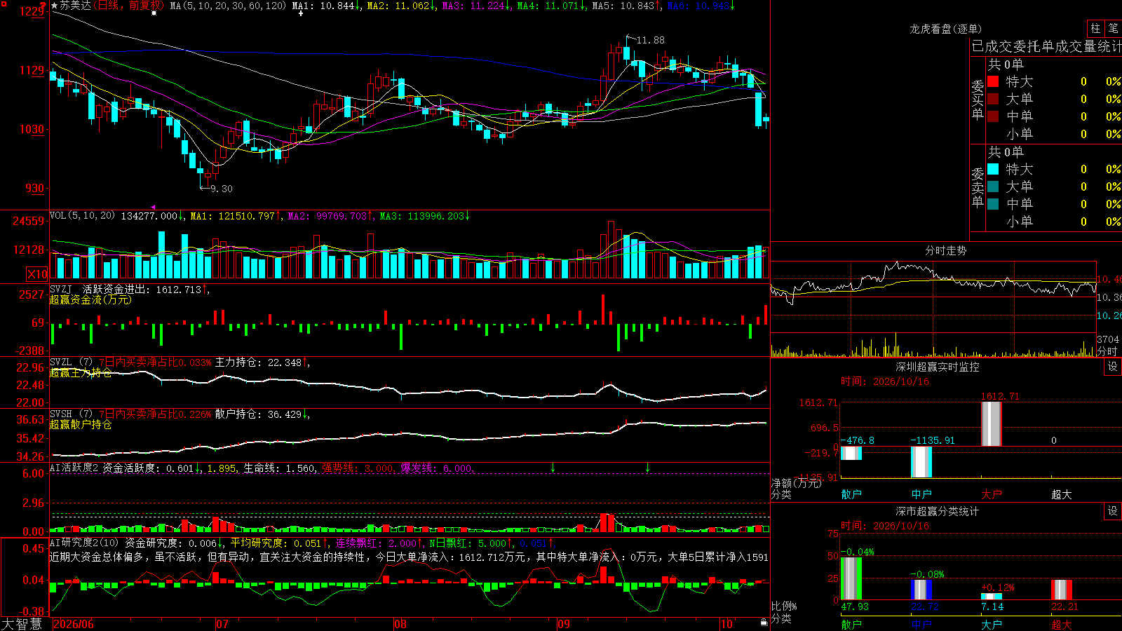Click the 1612.71 大户 bar in 实时监控
Viewport: 1122px width, 631px height.
[992, 423]
